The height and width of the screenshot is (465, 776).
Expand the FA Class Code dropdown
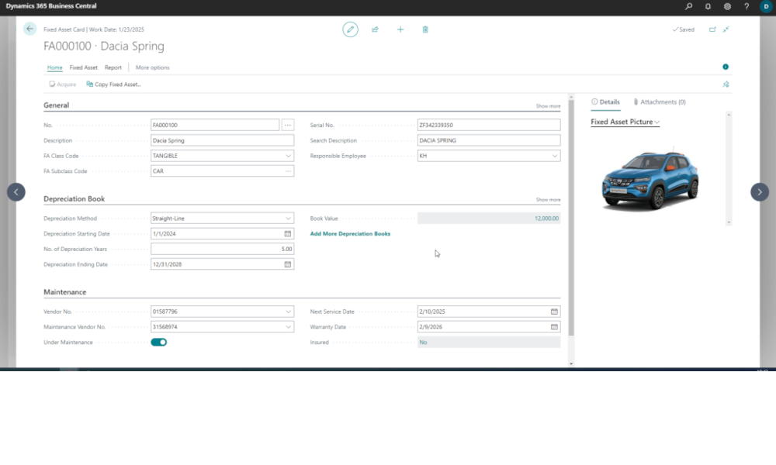coord(288,156)
